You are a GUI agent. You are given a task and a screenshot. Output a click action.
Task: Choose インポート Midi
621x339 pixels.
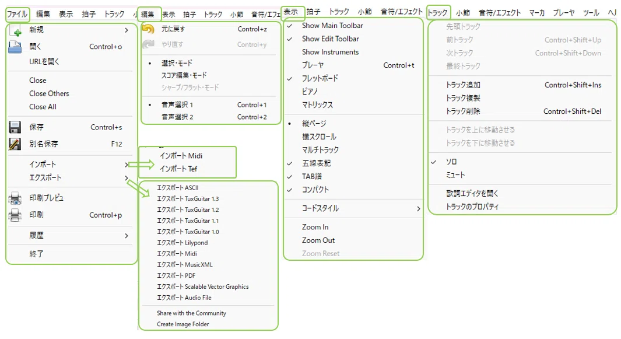(x=181, y=156)
